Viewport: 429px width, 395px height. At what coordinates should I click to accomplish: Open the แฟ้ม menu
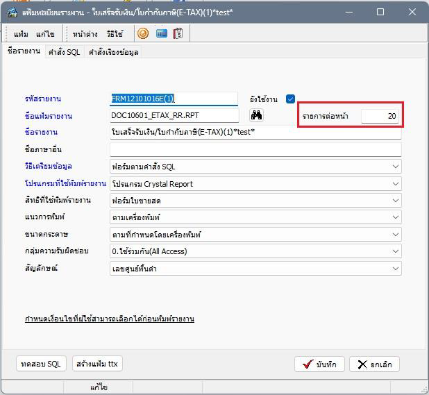pyautogui.click(x=21, y=33)
